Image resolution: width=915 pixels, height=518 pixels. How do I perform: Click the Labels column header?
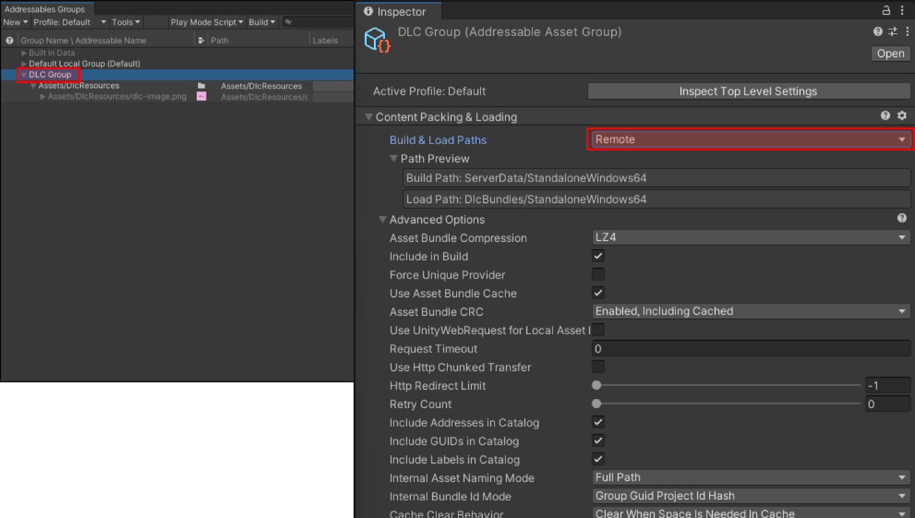point(325,41)
